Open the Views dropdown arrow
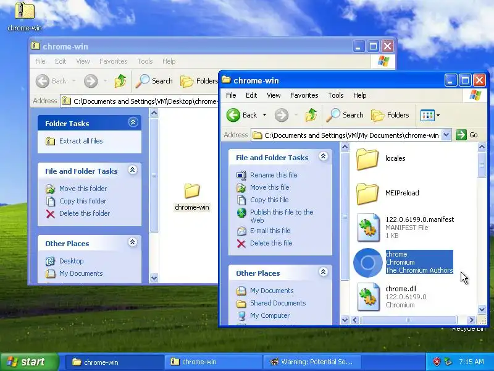The width and height of the screenshot is (494, 371). (438, 116)
